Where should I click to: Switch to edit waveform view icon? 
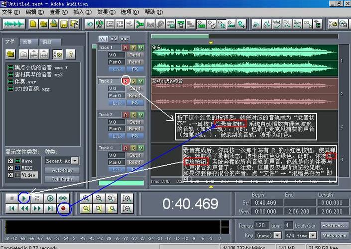tap(14, 24)
